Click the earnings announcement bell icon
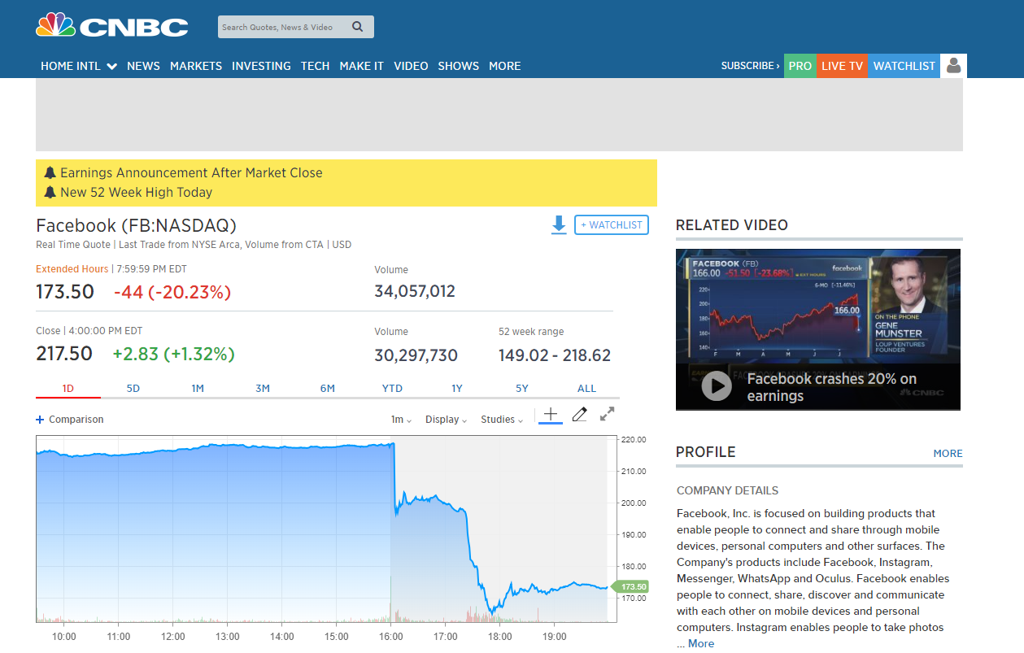This screenshot has width=1024, height=653. pyautogui.click(x=50, y=172)
